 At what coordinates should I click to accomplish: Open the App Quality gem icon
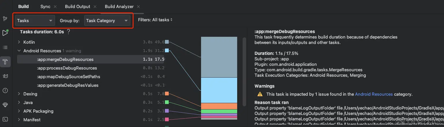5,105
